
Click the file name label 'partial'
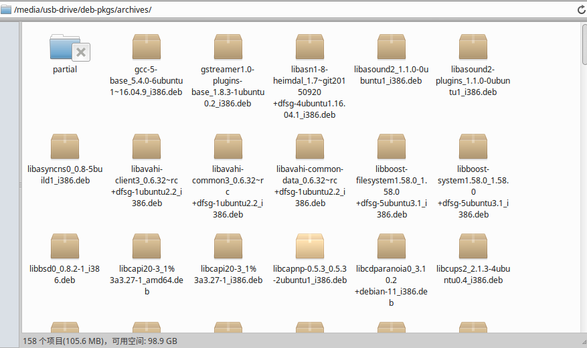(x=65, y=69)
